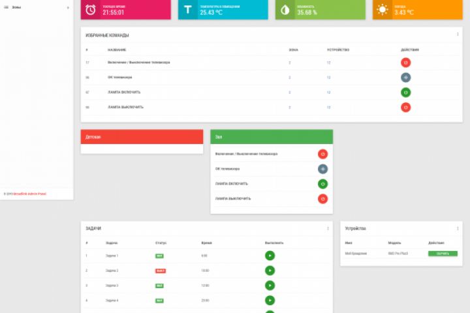
Task: Click the red TV power button in favorites table
Action: click(x=405, y=63)
